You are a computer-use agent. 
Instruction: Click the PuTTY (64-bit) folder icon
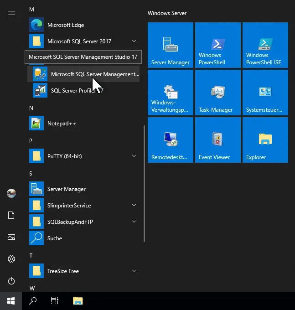coord(36,156)
